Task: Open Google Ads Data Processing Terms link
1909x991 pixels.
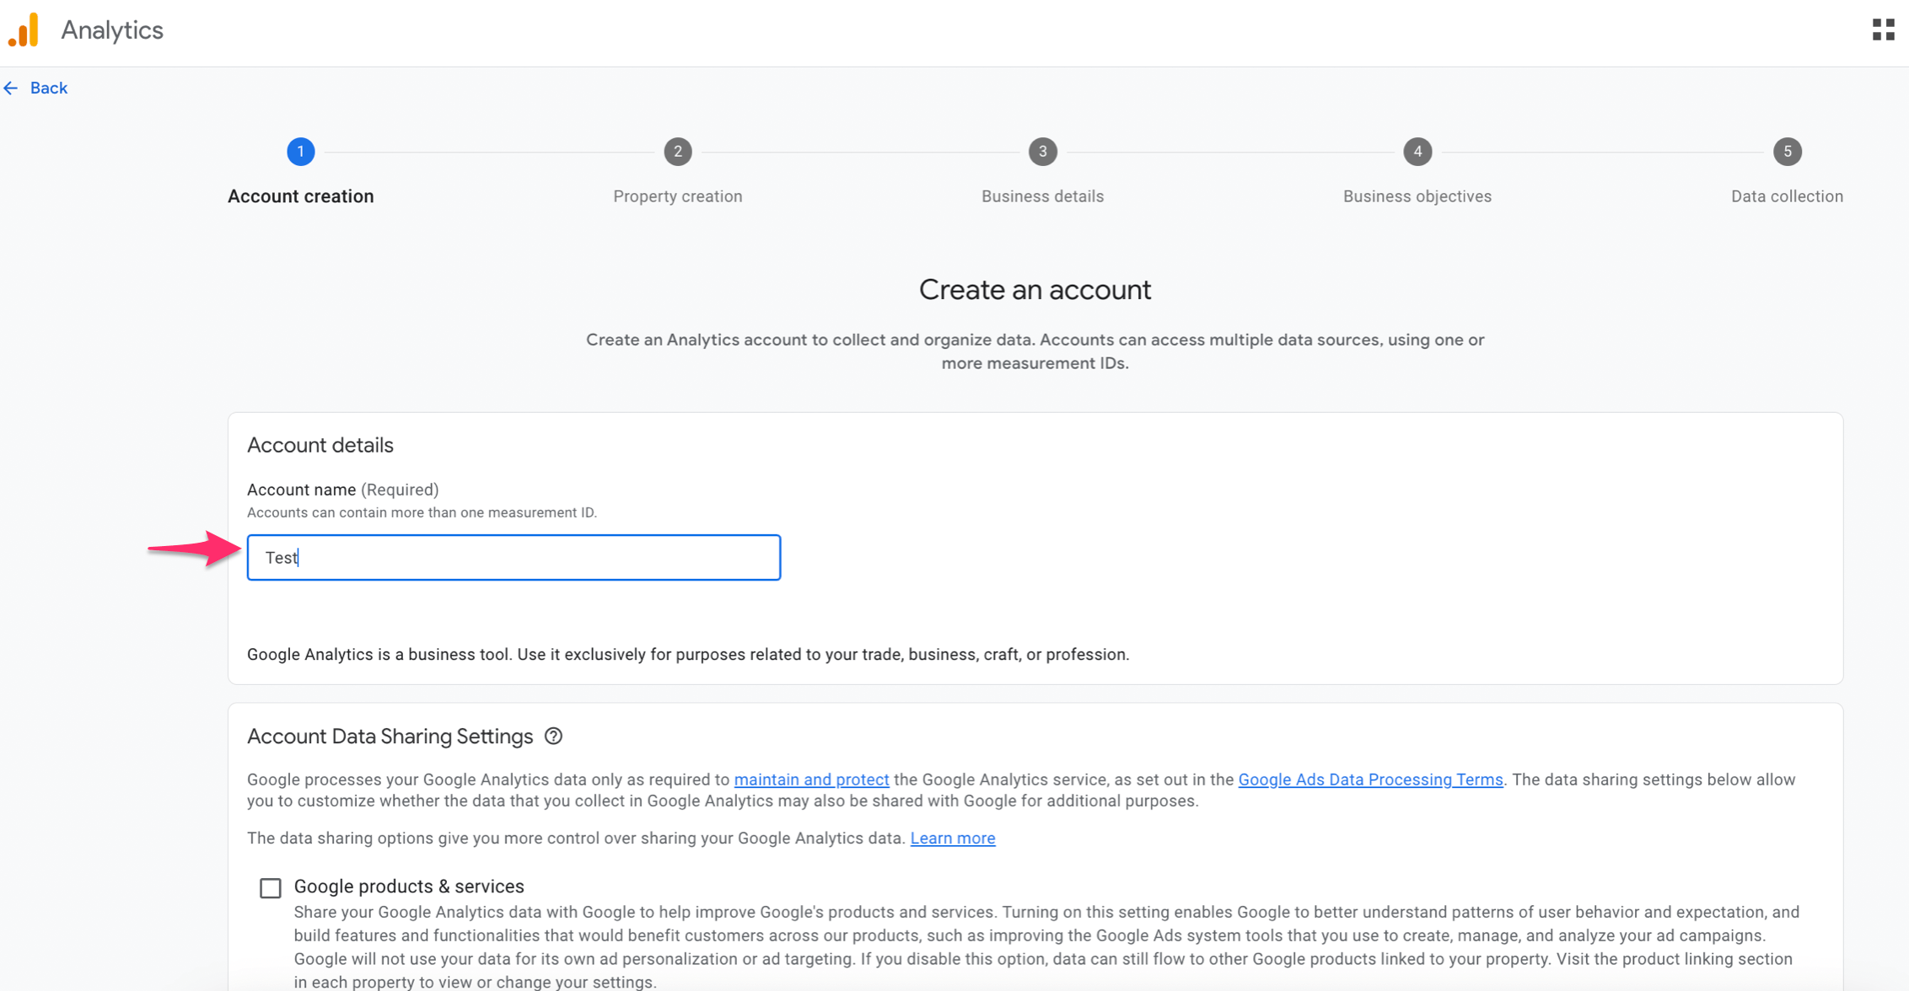Action: point(1370,779)
